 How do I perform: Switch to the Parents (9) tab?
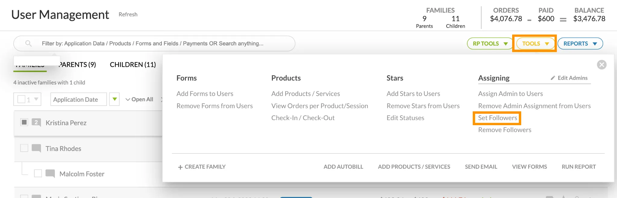77,65
